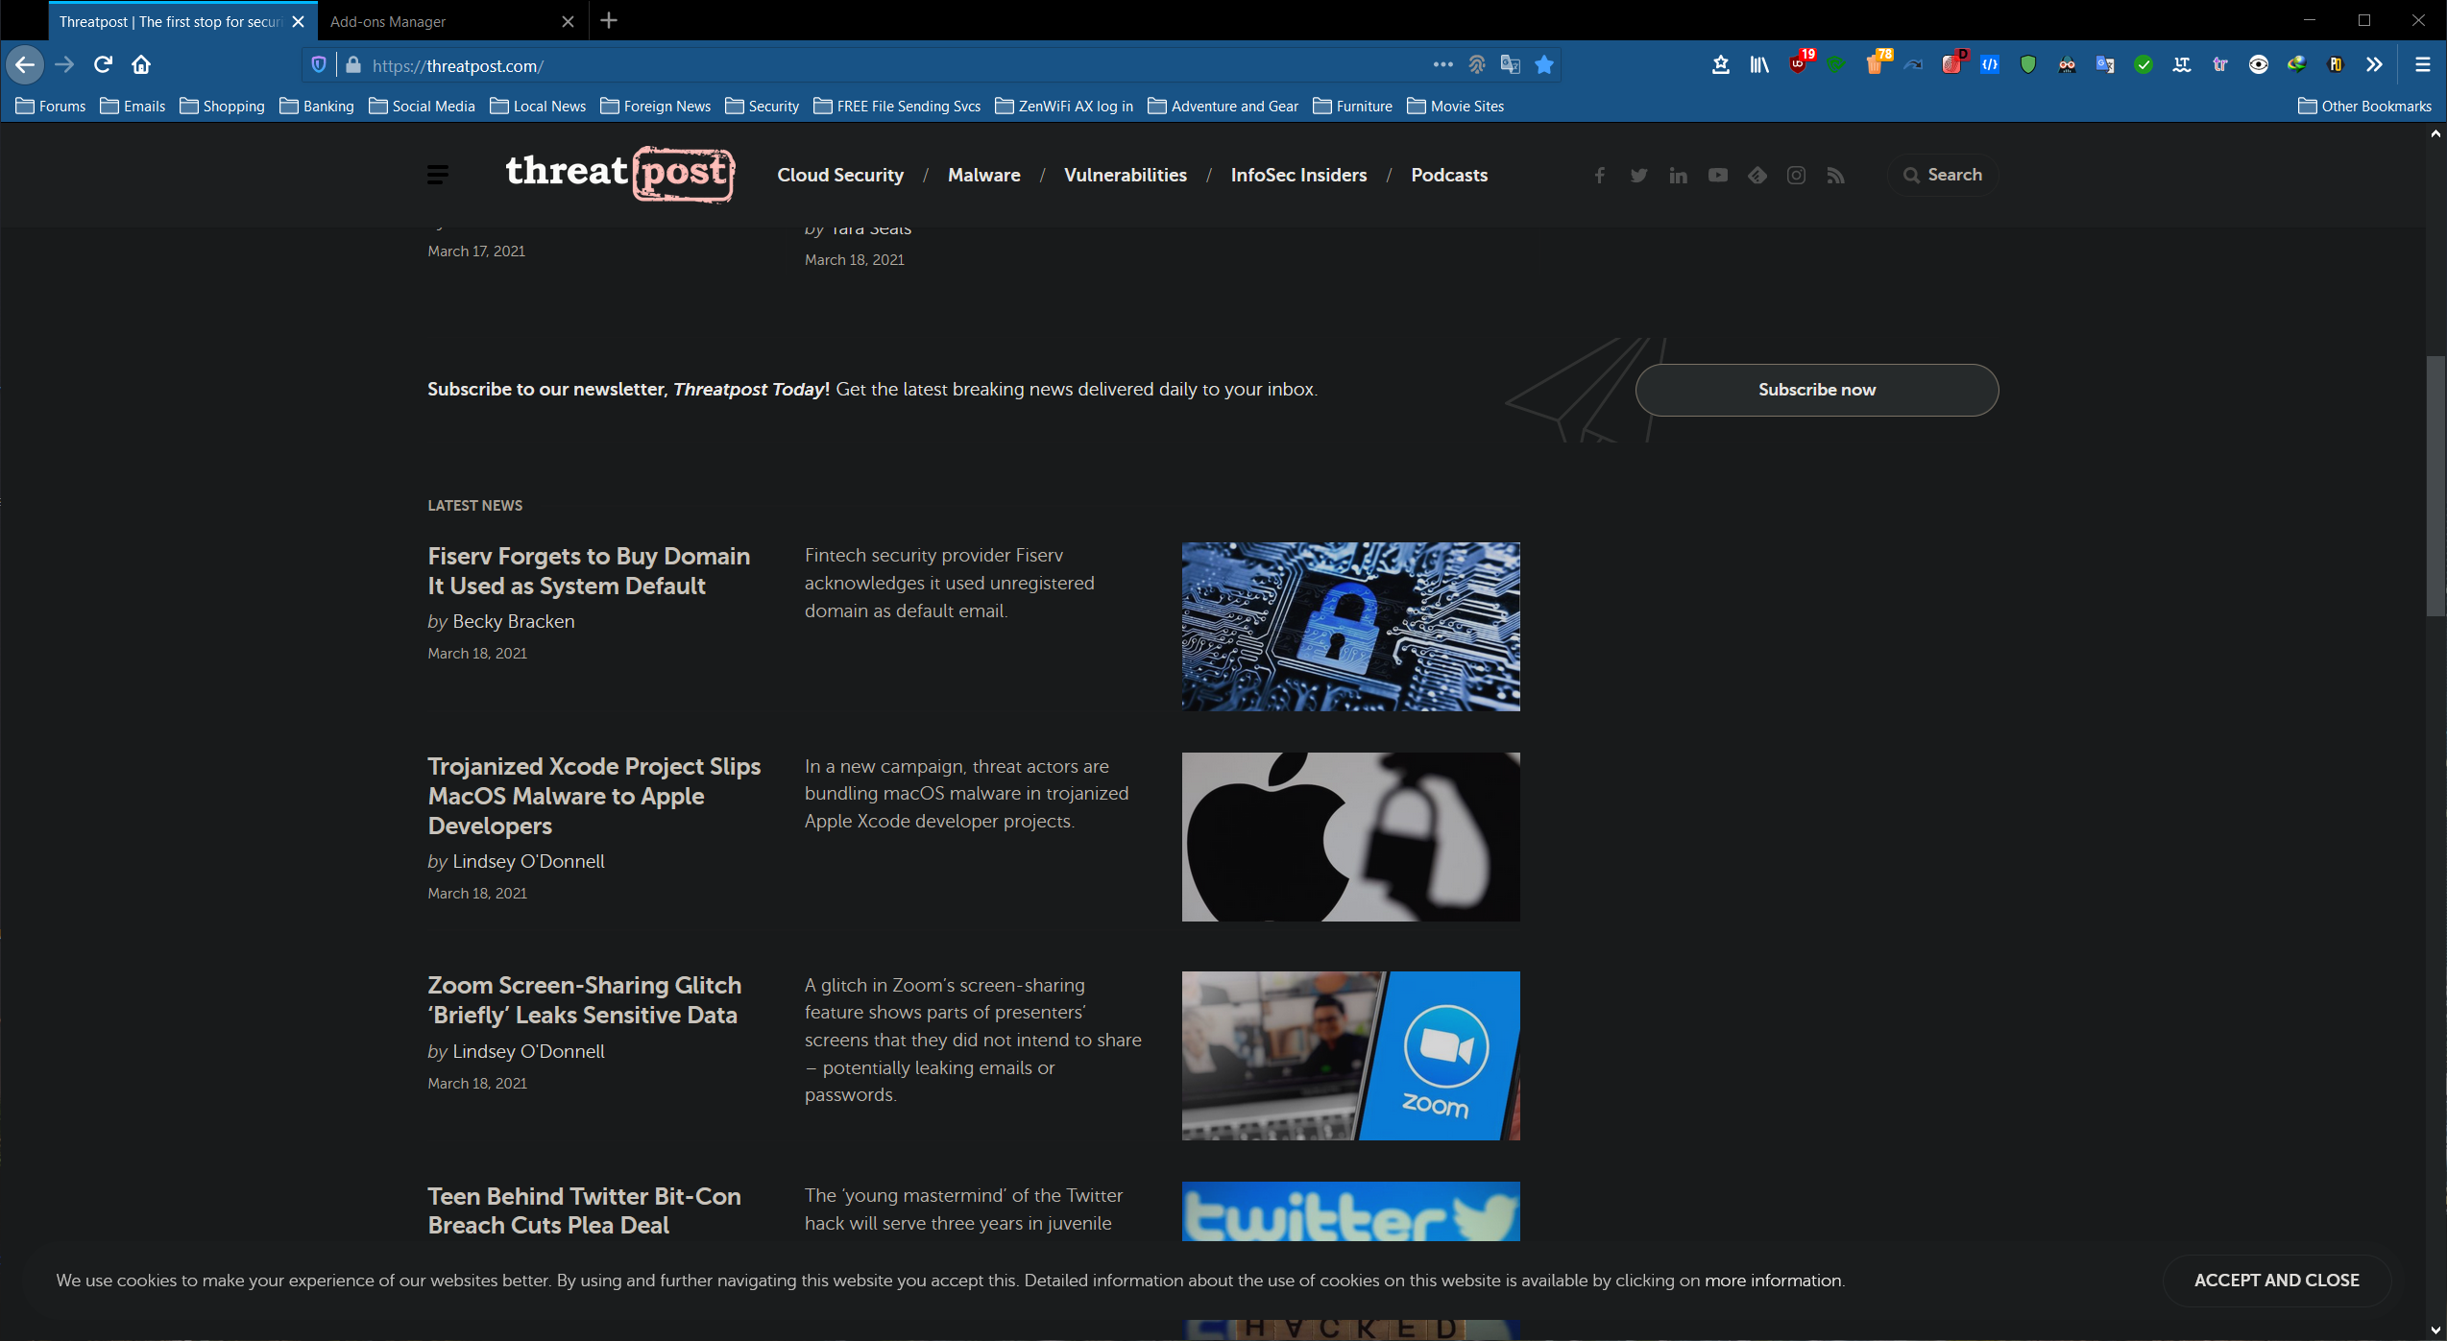Accept and close the cookie banner
The image size is (2447, 1341).
[x=2276, y=1280]
